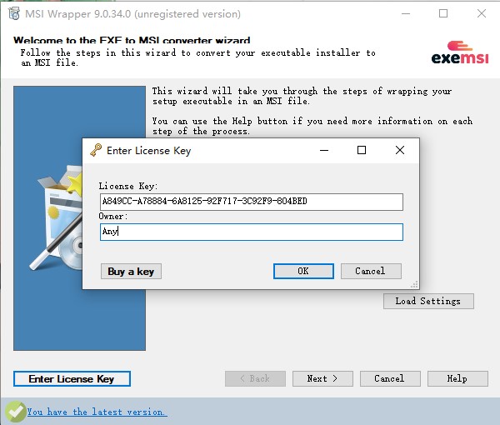500x425 pixels.
Task: Click the 'You can use the Help button' paragraph
Action: pos(312,126)
